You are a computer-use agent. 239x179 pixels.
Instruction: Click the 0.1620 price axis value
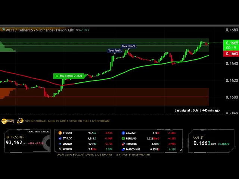[232, 81]
